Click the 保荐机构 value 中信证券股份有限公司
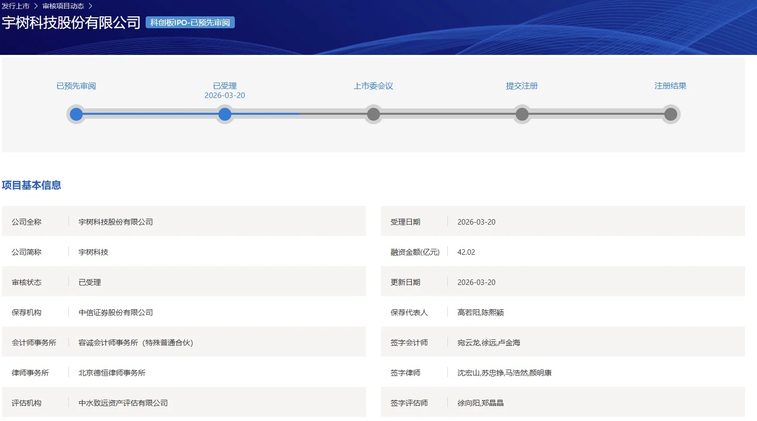Screen dimensions: 757x421 click(x=116, y=313)
